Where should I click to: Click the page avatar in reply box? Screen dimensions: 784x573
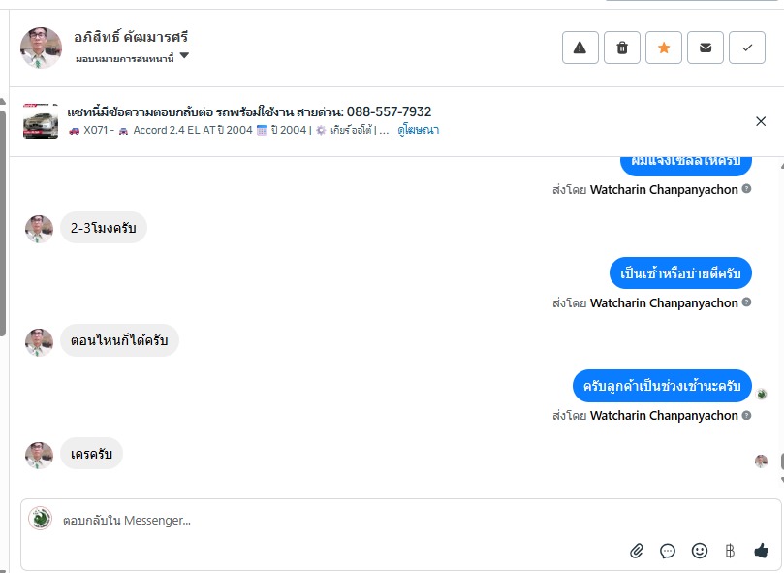40,519
